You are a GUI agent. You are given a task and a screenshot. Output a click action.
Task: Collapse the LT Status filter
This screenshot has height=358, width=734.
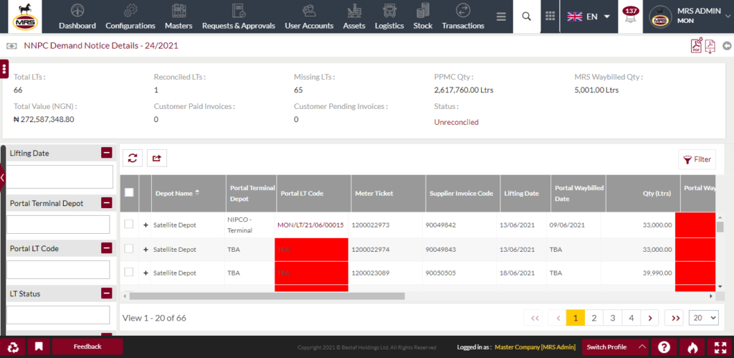pos(107,293)
